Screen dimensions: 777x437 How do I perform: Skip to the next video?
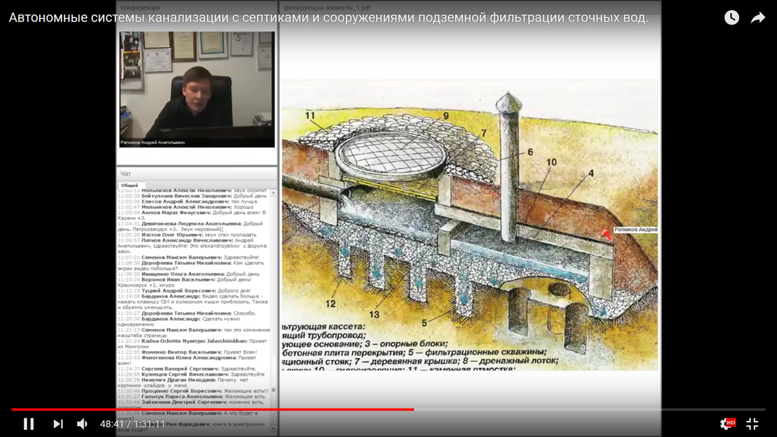coord(58,424)
